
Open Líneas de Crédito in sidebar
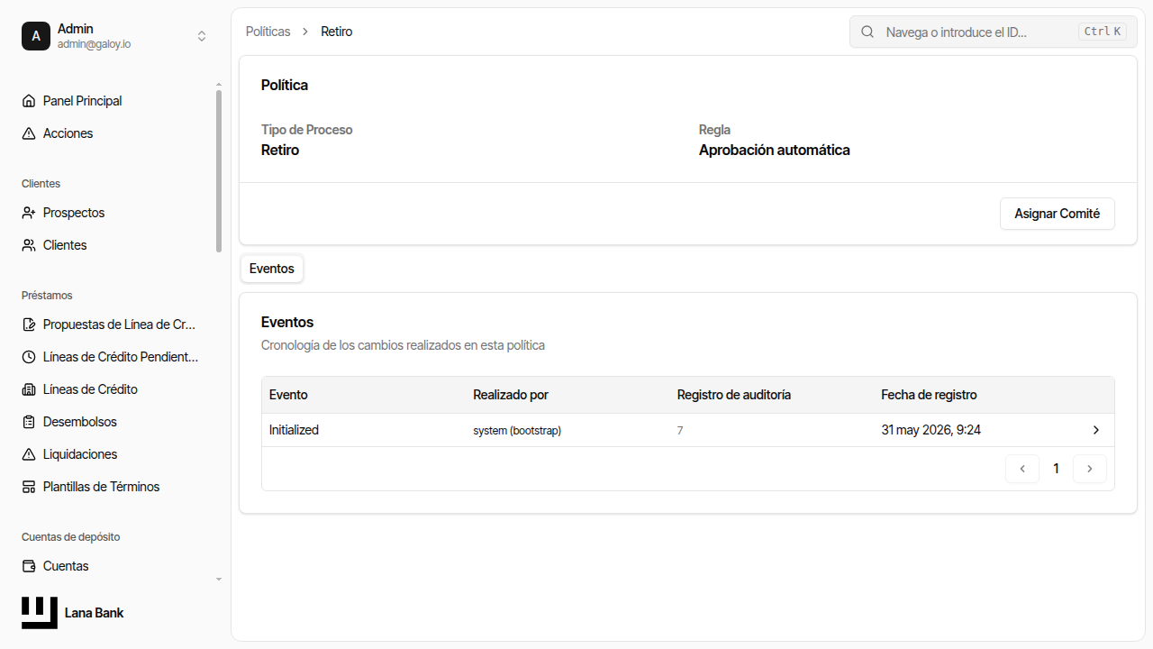[x=115, y=389]
